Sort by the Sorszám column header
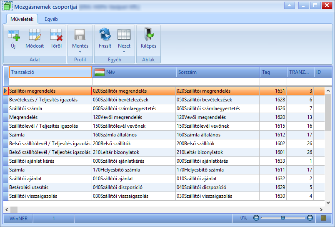 click(218, 72)
